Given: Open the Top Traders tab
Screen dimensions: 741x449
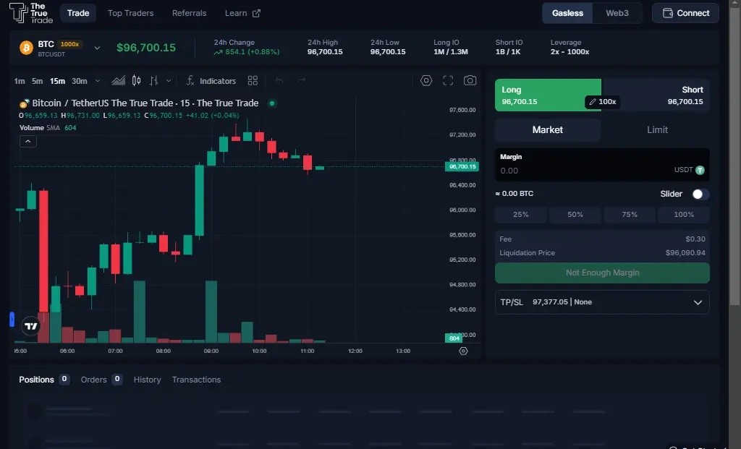Looking at the screenshot, I should pos(130,13).
